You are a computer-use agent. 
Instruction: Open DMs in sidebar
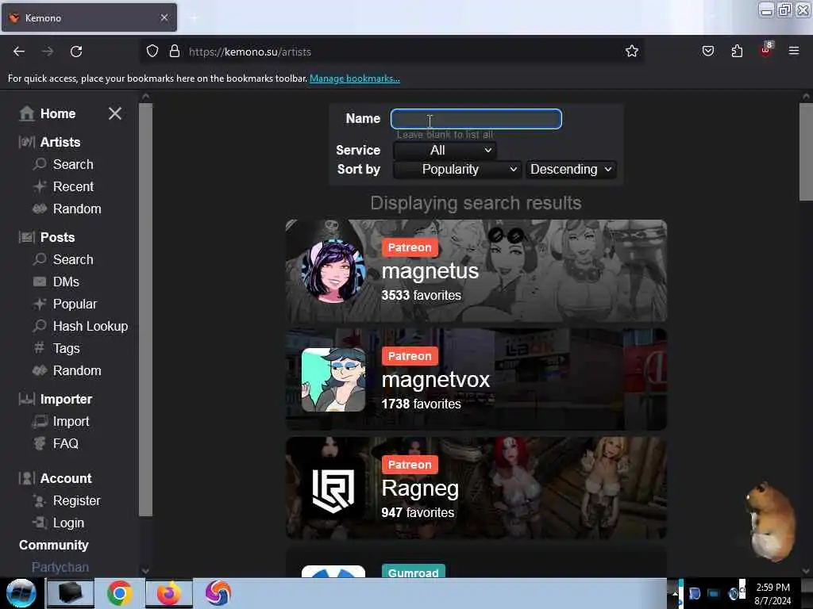tap(66, 282)
